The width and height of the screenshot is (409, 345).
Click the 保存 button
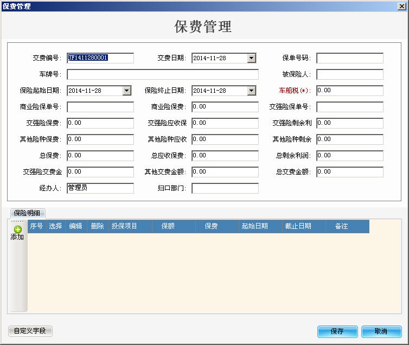[x=337, y=331]
